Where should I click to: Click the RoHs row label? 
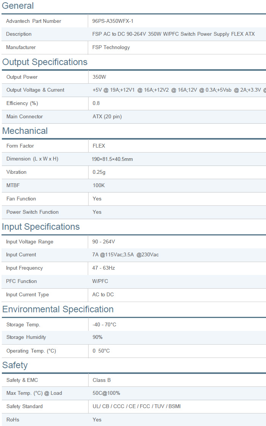(x=13, y=420)
